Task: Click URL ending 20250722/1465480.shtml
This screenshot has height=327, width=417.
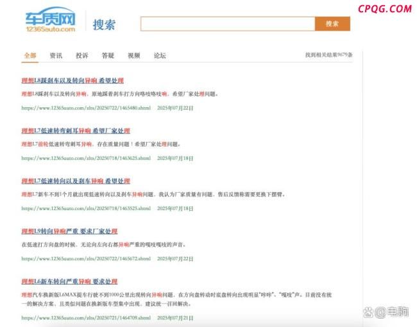Action: (x=86, y=108)
